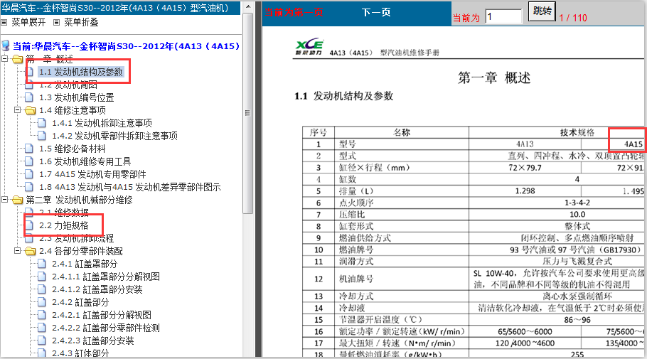Click folder icon of 第二章 发动机机械部分维修
This screenshot has width=647, height=359.
(17, 200)
